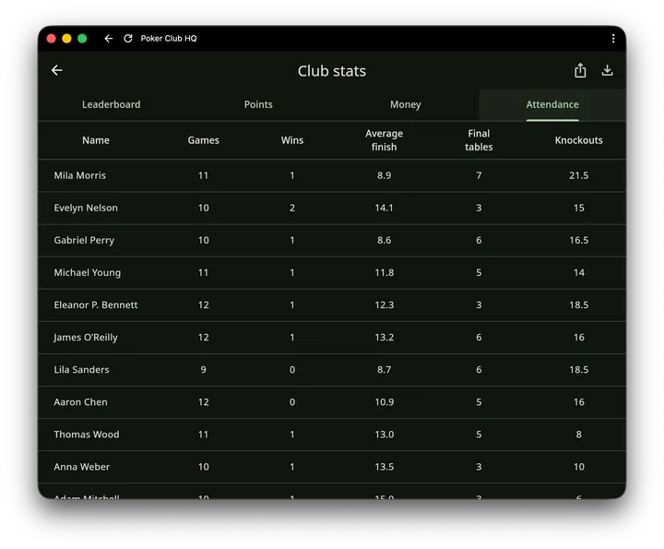Click Gabriel Perry's knockouts 16.5
This screenshot has width=664, height=549.
tap(578, 240)
